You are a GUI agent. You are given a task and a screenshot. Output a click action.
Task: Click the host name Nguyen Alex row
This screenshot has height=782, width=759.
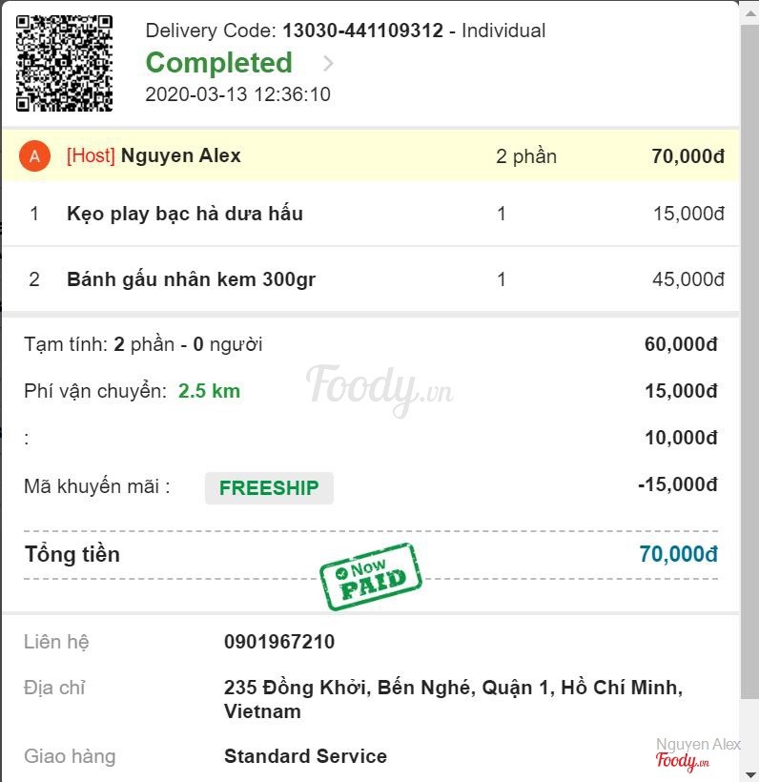pos(371,156)
